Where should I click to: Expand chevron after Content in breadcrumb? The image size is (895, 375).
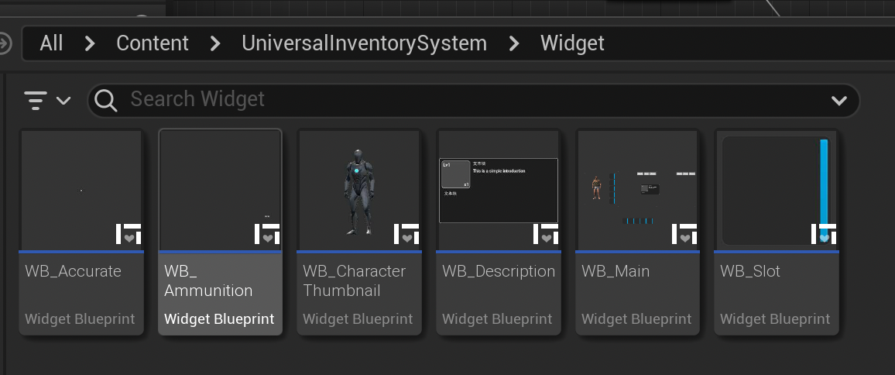(215, 43)
